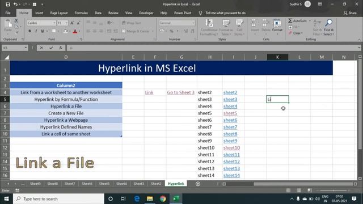Click the Format cells icon
The image size is (363, 204).
point(277,23)
